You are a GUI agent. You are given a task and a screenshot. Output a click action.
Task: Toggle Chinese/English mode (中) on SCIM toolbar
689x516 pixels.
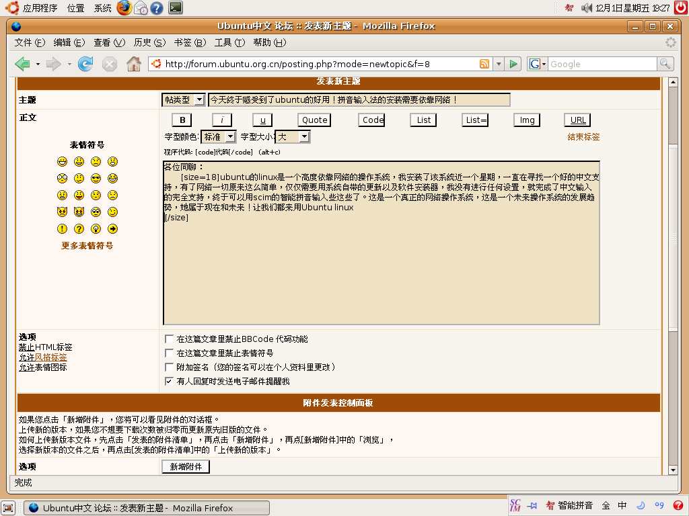[x=622, y=505]
